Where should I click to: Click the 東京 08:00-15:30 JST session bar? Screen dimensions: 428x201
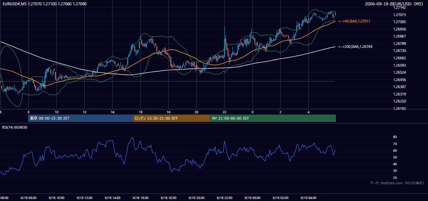[x=81, y=118]
